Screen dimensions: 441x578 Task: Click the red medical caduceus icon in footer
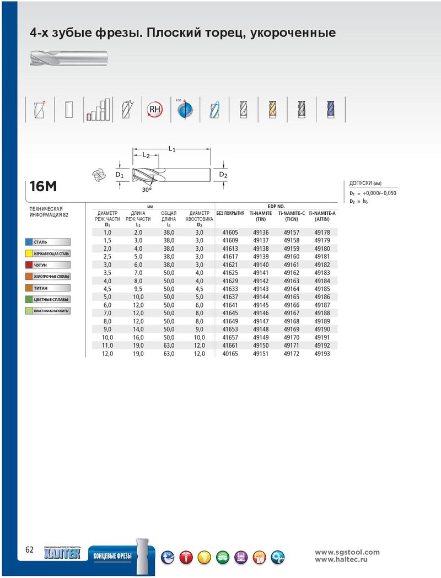186,557
